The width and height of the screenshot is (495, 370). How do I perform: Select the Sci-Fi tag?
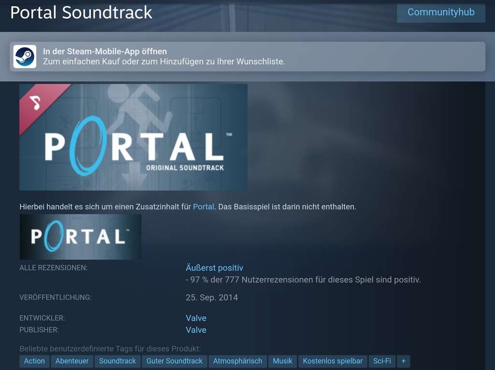(x=382, y=361)
